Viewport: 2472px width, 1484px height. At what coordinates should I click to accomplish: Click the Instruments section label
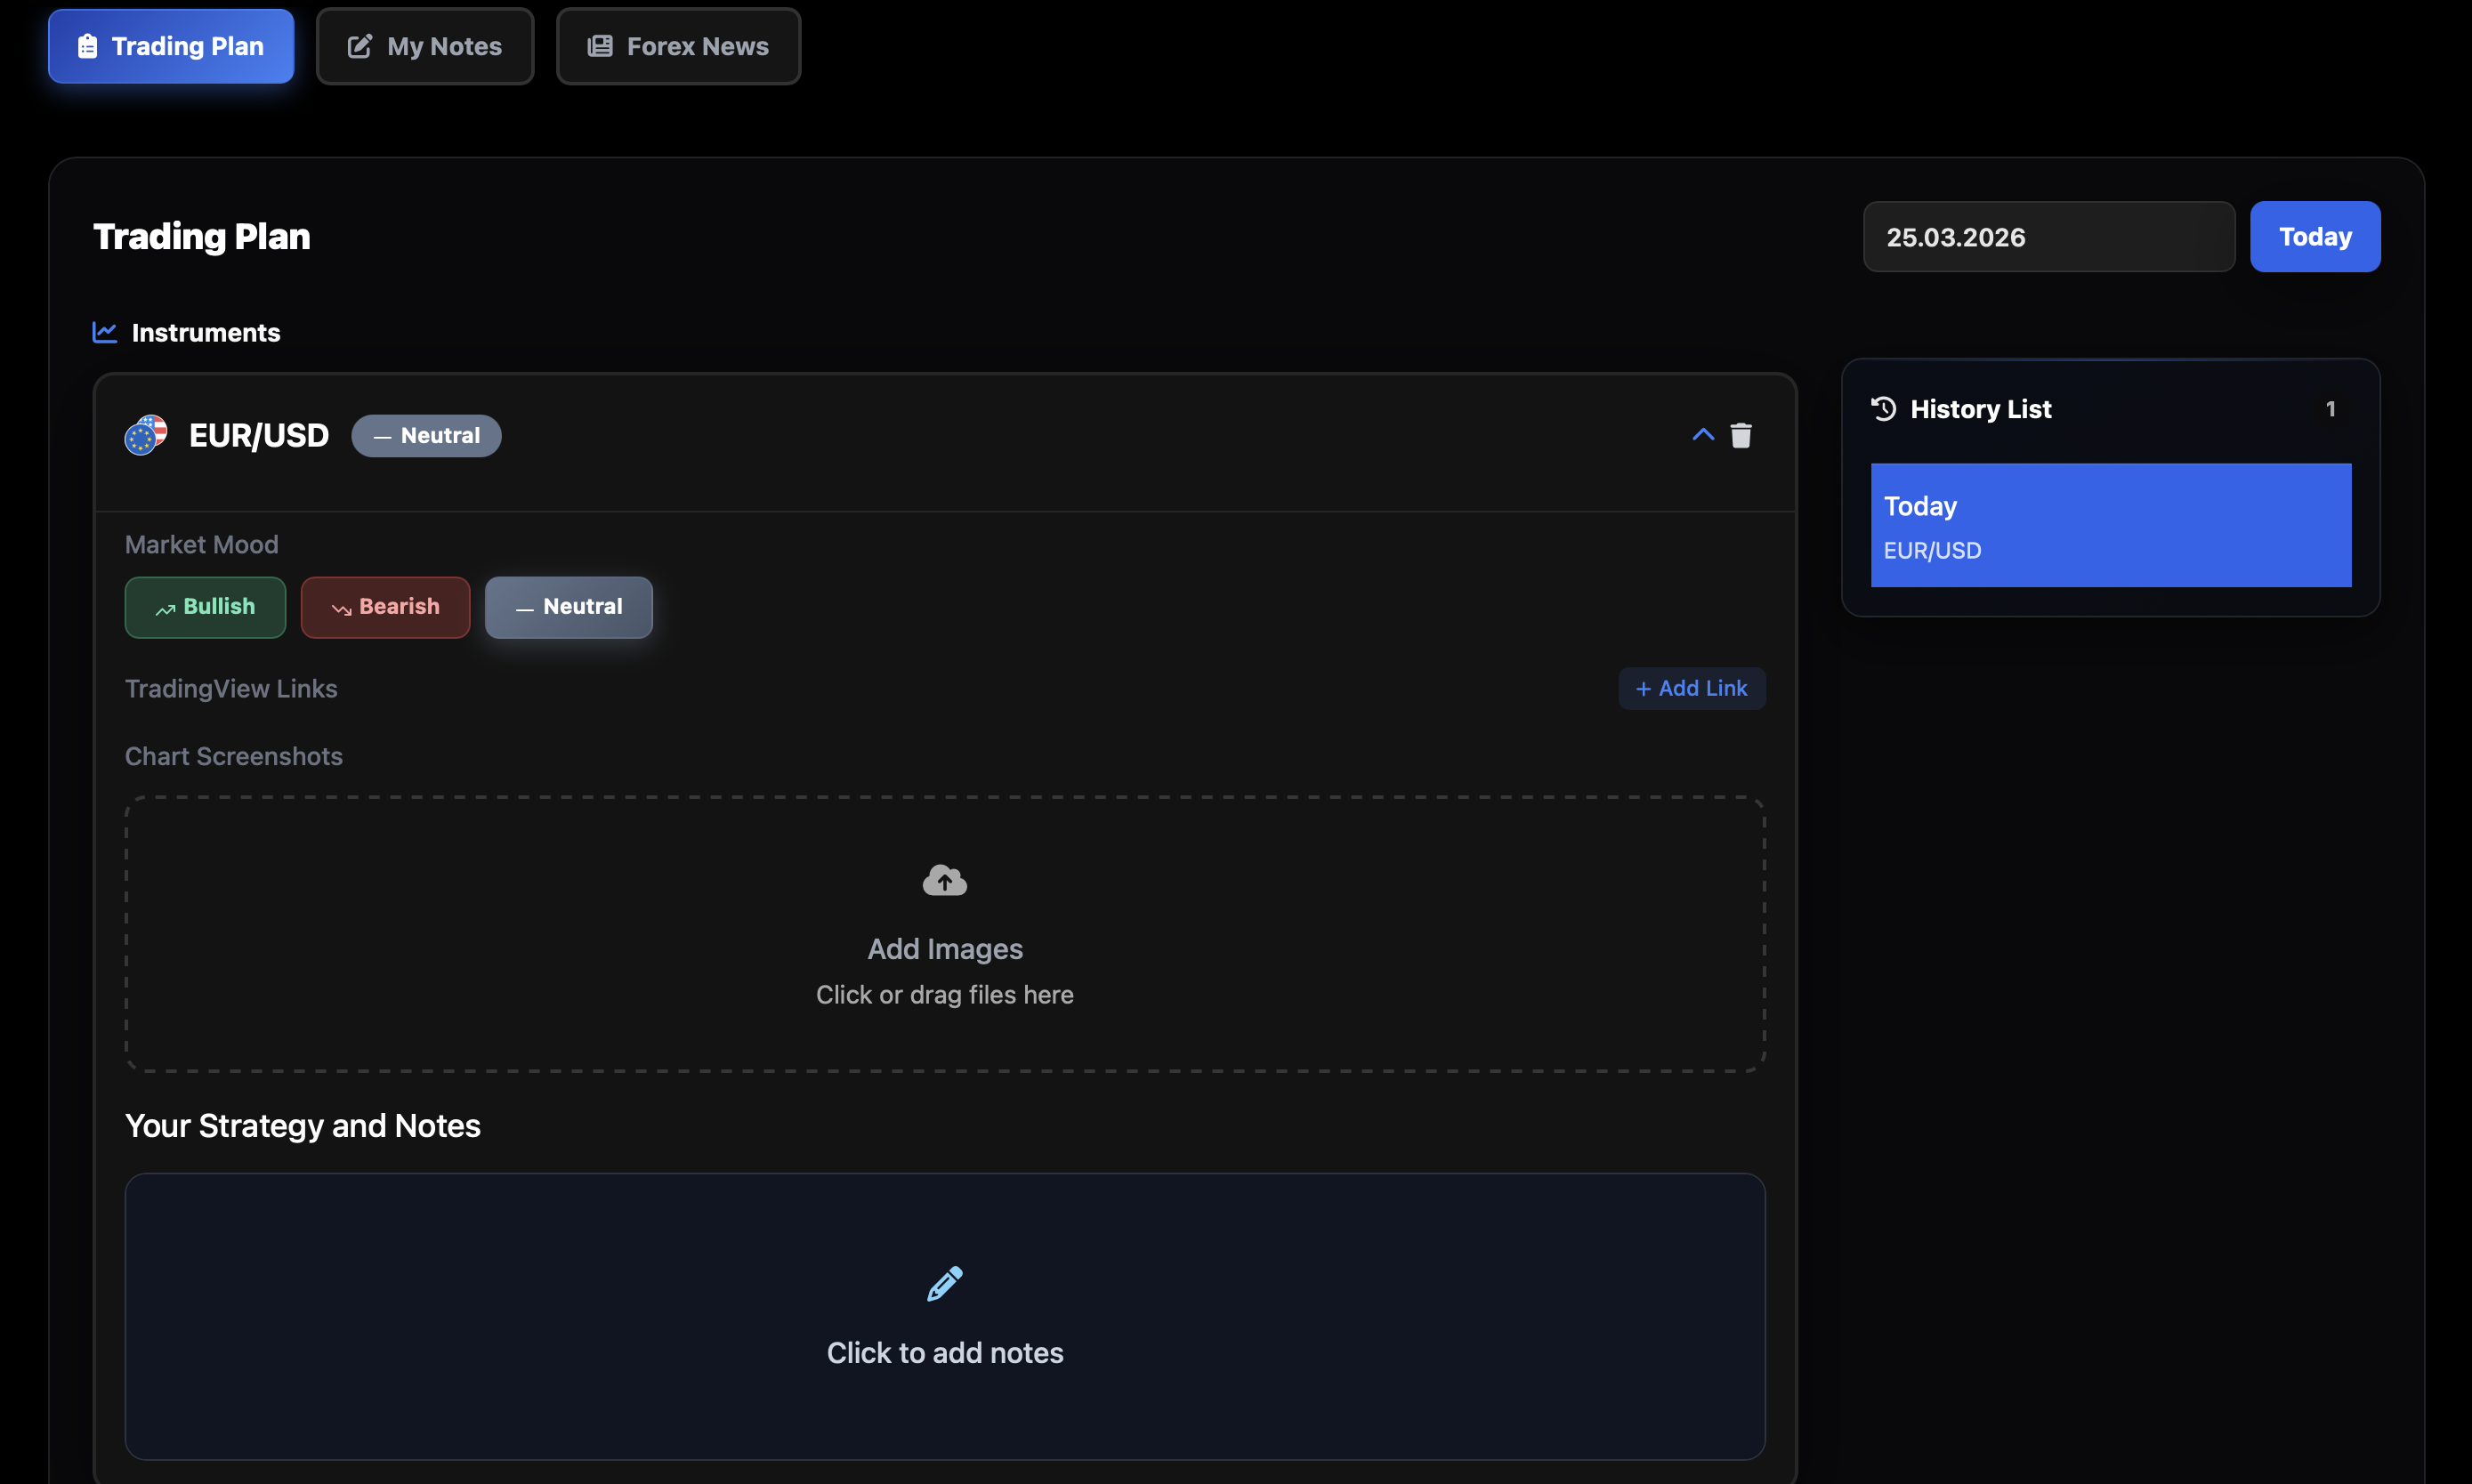[x=206, y=333]
